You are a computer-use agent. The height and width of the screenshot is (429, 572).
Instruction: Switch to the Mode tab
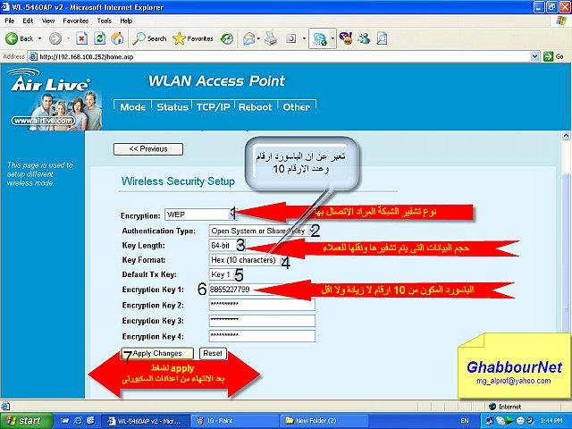[133, 107]
